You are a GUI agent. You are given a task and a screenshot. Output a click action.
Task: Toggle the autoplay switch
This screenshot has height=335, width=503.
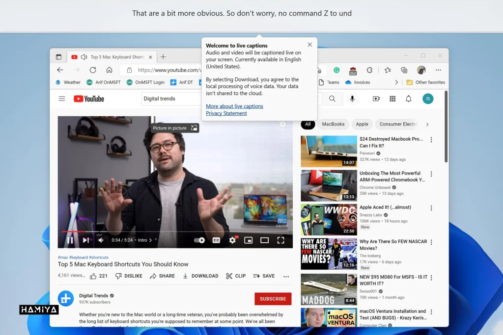click(x=199, y=240)
